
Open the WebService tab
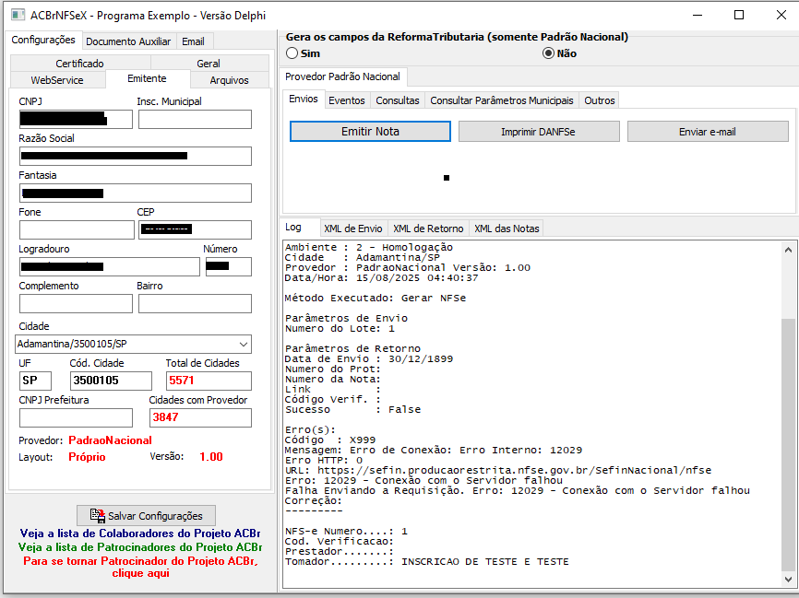[57, 80]
